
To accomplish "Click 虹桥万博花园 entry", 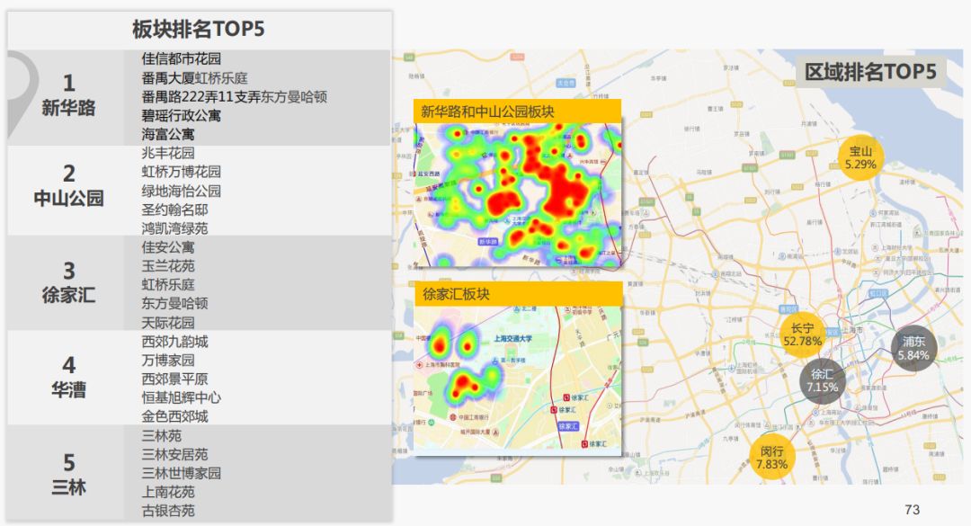I will (x=182, y=172).
